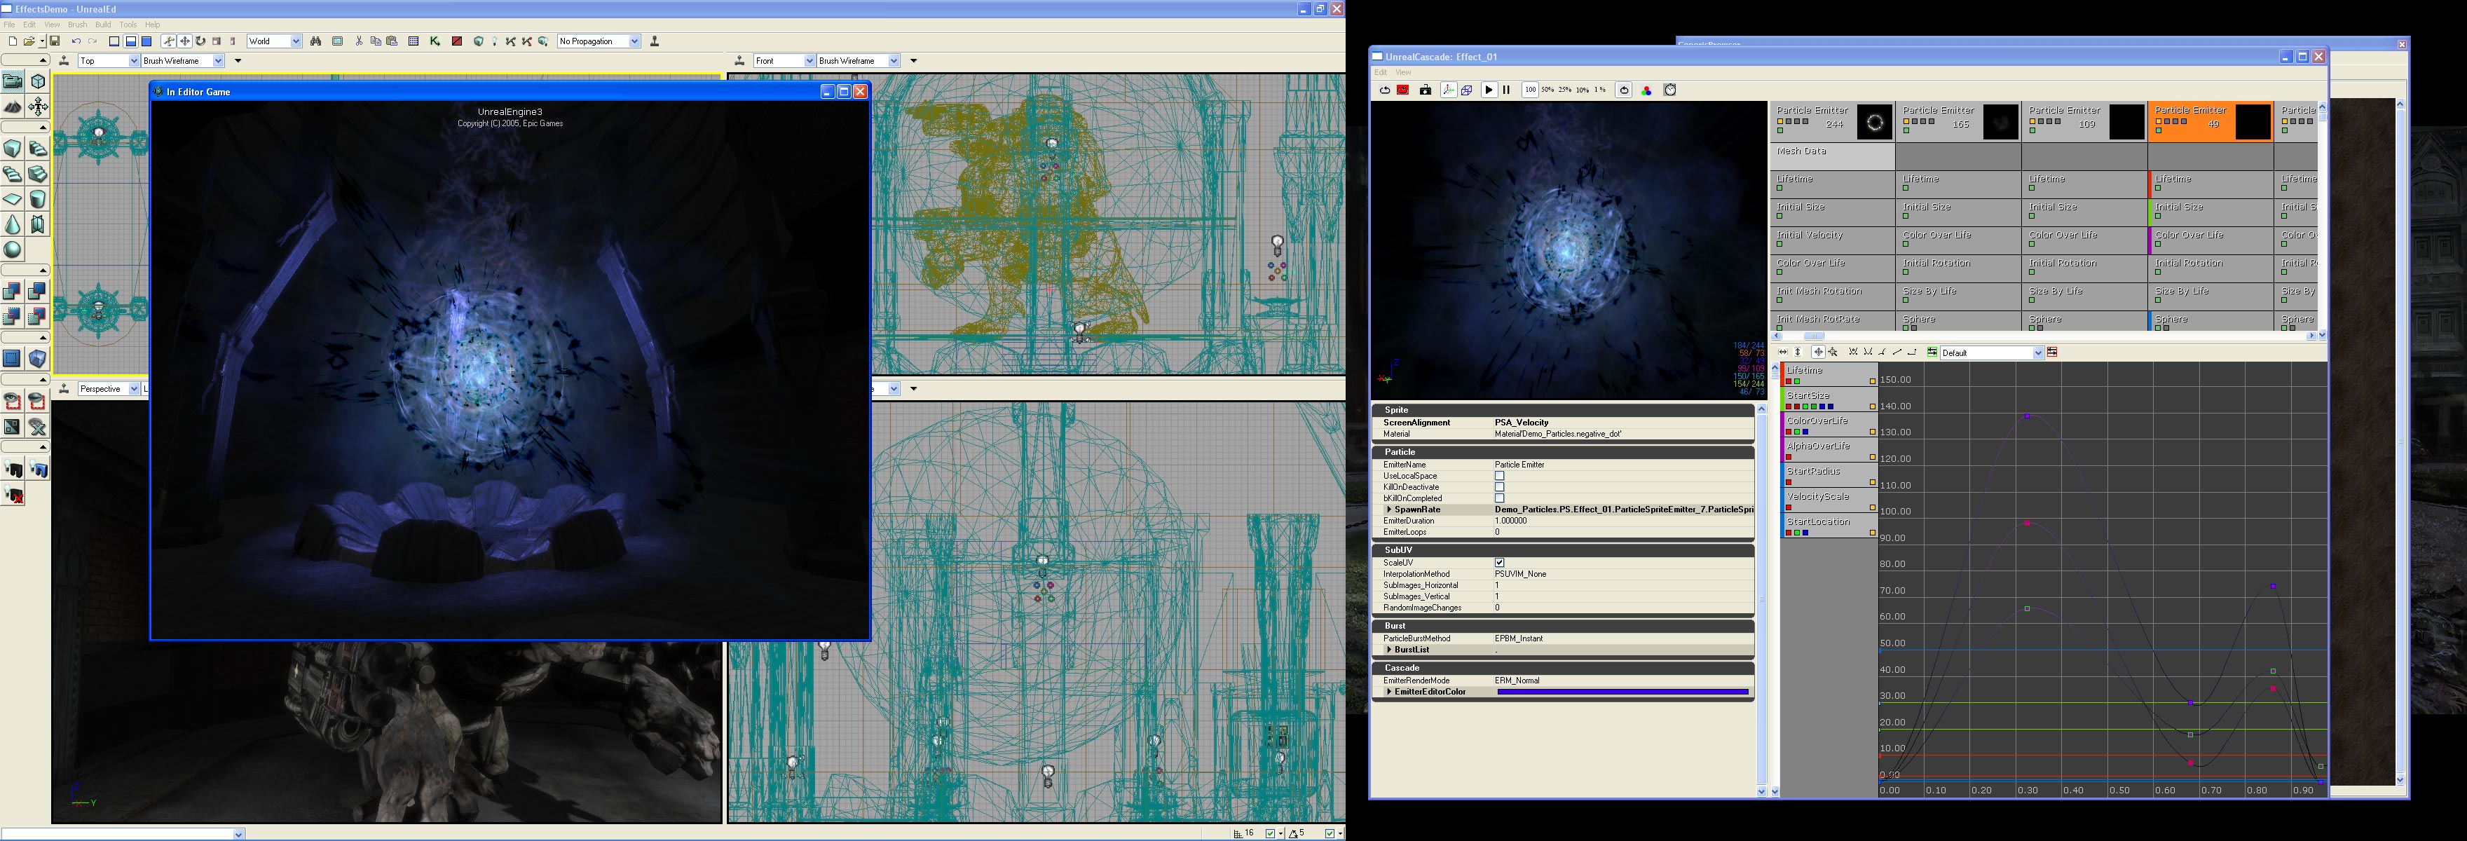Screen dimensions: 2467x841
Task: Click the EmitterEditorColor purple swatch
Action: coord(1622,692)
